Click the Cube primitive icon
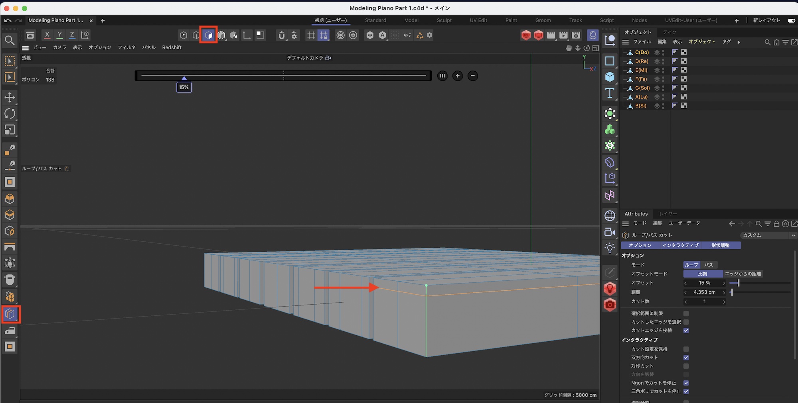Viewport: 798px width, 403px height. tap(610, 77)
